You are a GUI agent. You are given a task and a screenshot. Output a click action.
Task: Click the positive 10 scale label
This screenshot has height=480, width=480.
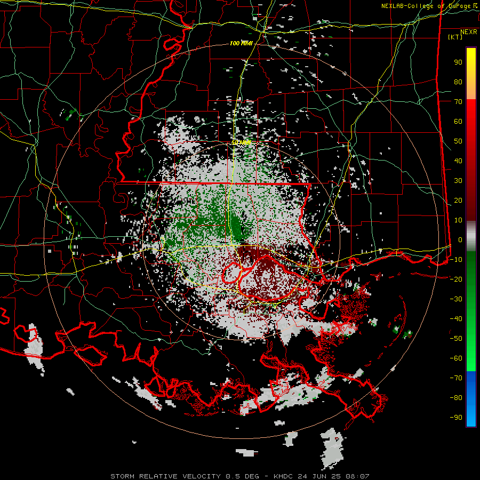(458, 220)
